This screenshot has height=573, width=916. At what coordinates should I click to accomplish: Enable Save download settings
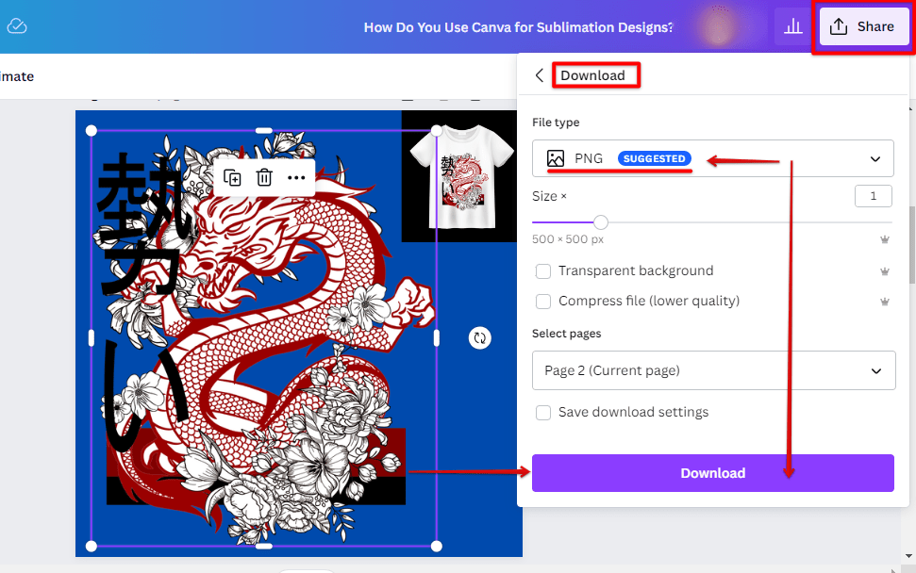543,412
